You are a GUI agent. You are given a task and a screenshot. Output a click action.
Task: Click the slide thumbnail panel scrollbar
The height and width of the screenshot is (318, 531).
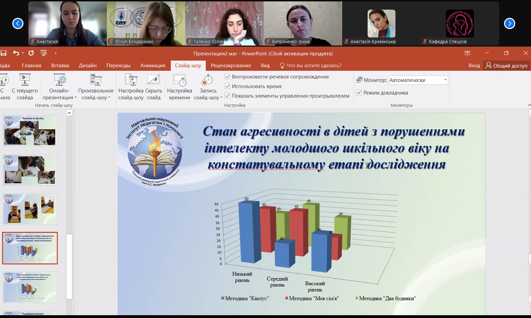[x=69, y=266]
